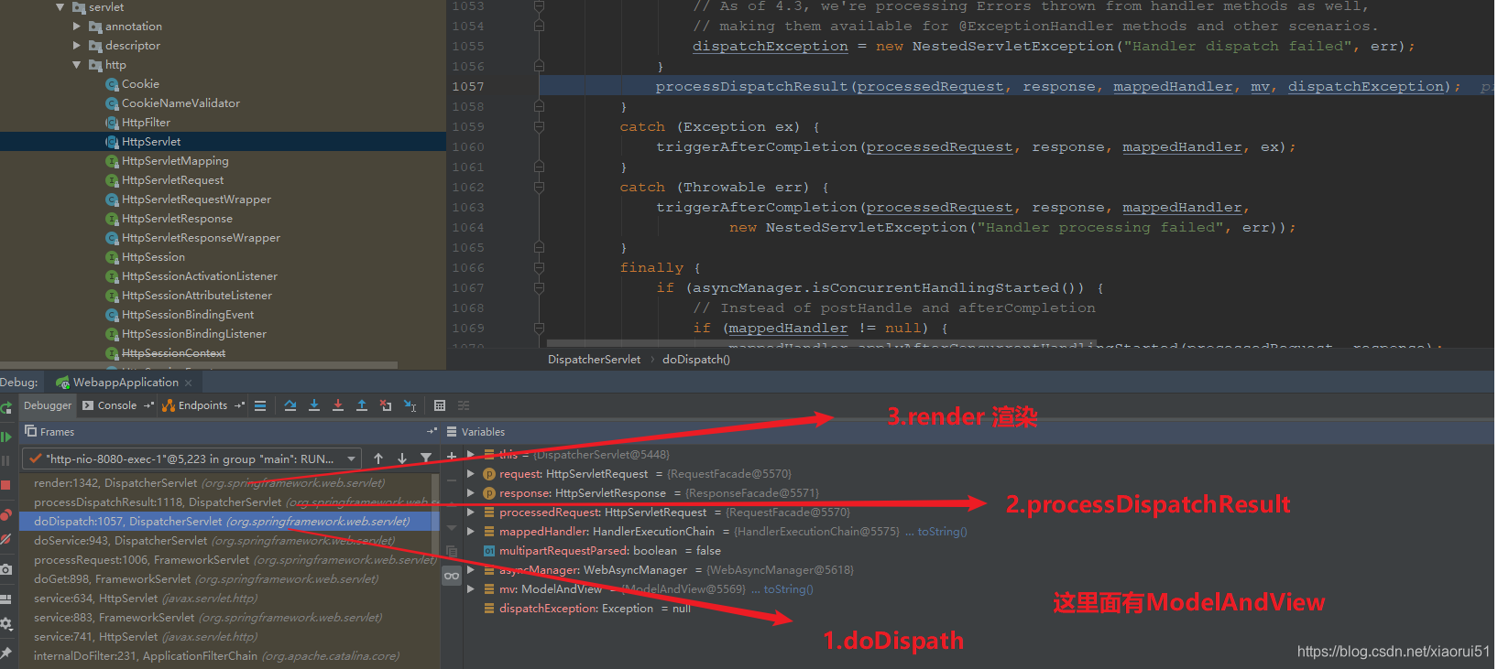Screen dimensions: 1498x669
Task: Select HttpServlet in the project tree
Action: pyautogui.click(x=151, y=142)
